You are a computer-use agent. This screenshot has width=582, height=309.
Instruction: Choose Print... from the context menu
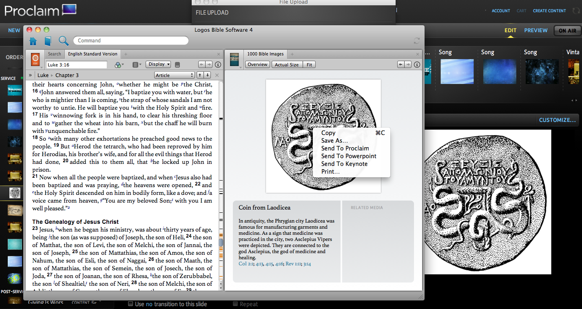click(351, 172)
